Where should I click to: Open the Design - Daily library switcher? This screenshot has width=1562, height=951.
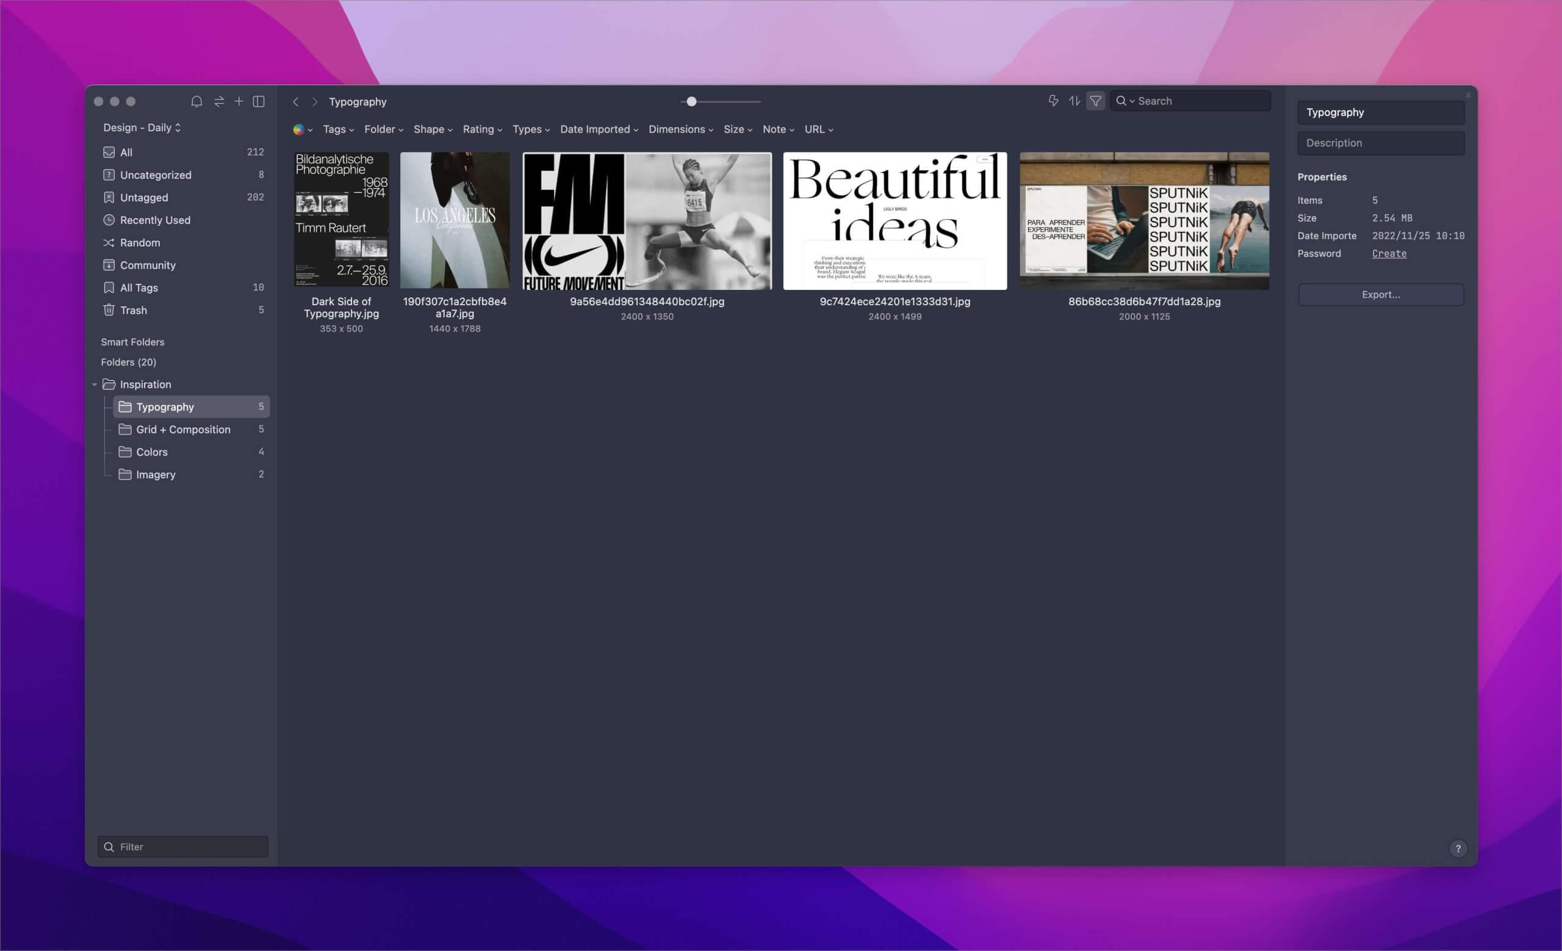tap(142, 128)
